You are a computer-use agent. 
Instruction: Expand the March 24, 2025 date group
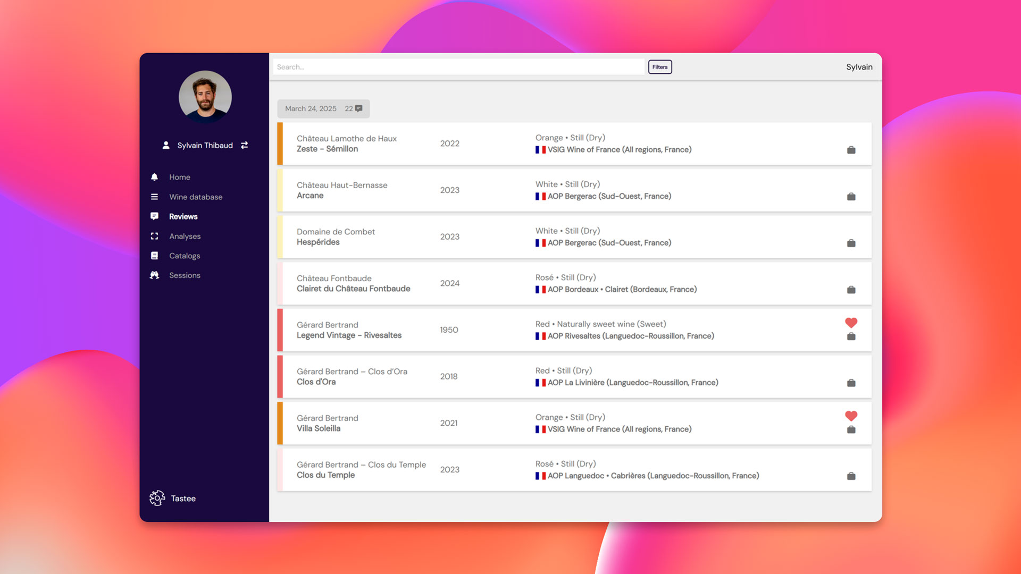click(x=311, y=108)
